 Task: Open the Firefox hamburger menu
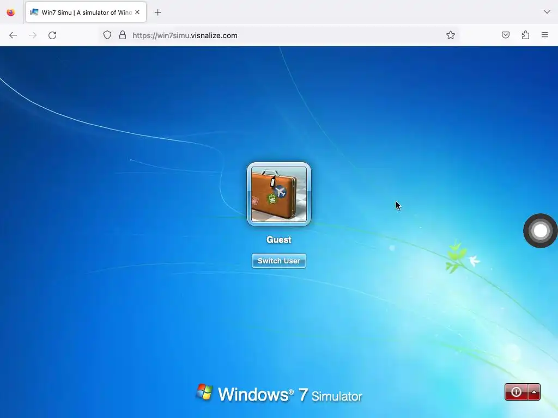tap(545, 35)
